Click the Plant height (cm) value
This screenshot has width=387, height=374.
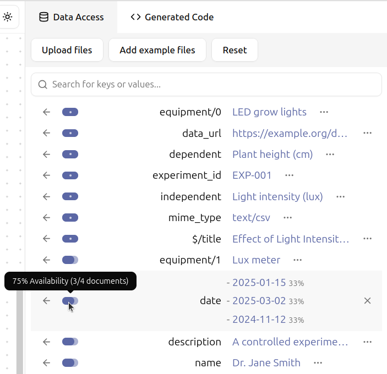click(272, 155)
